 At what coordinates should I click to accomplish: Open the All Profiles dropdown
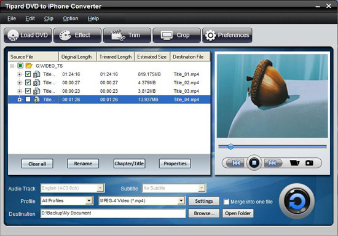click(x=89, y=200)
